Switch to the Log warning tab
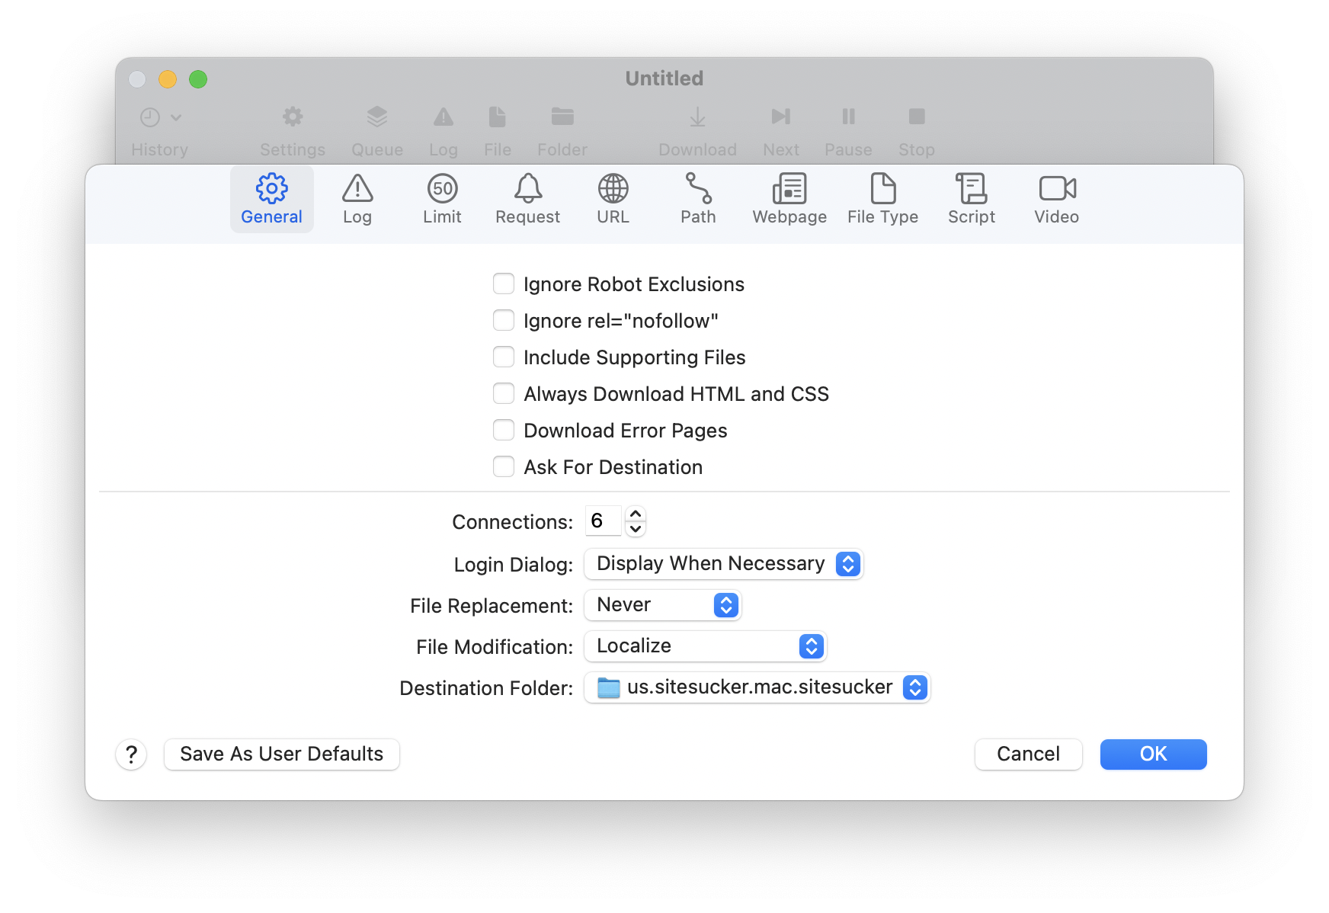The image size is (1329, 913). 357,198
